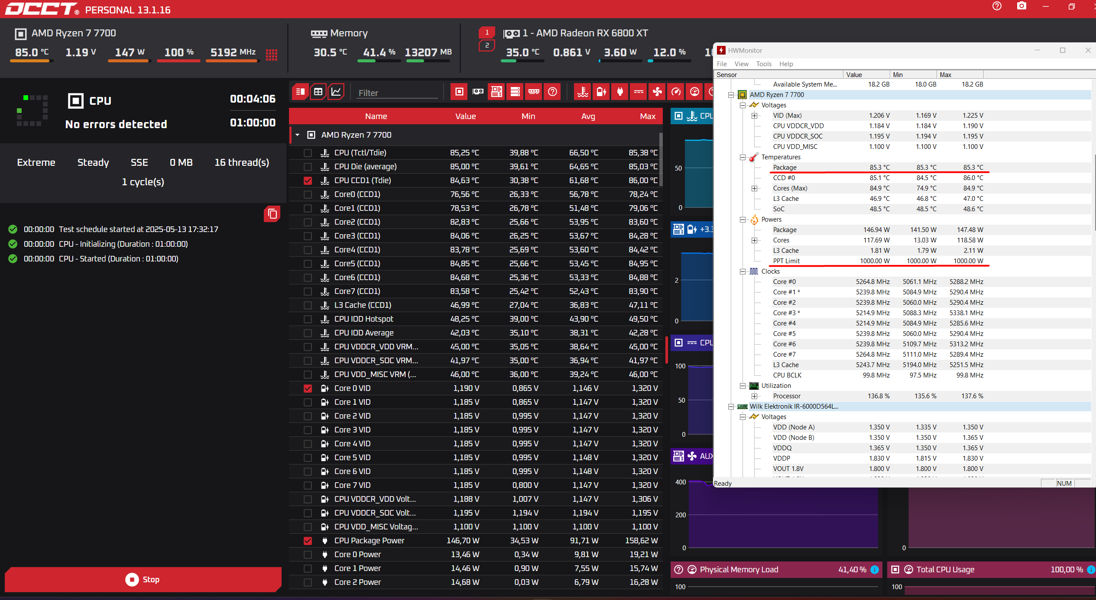The width and height of the screenshot is (1096, 600).
Task: Check the Core0 (CCD1) checkbox
Action: (308, 194)
